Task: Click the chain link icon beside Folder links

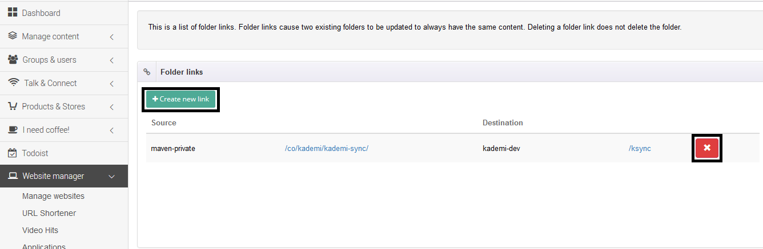Action: (x=147, y=72)
